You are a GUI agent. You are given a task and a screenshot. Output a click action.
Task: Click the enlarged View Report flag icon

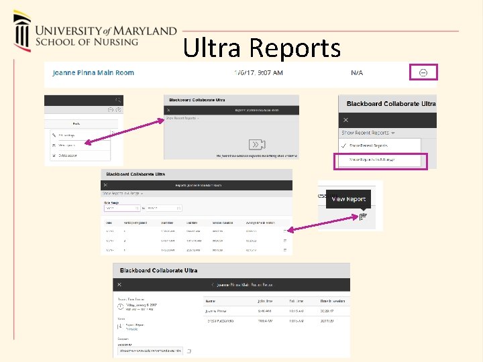click(363, 217)
